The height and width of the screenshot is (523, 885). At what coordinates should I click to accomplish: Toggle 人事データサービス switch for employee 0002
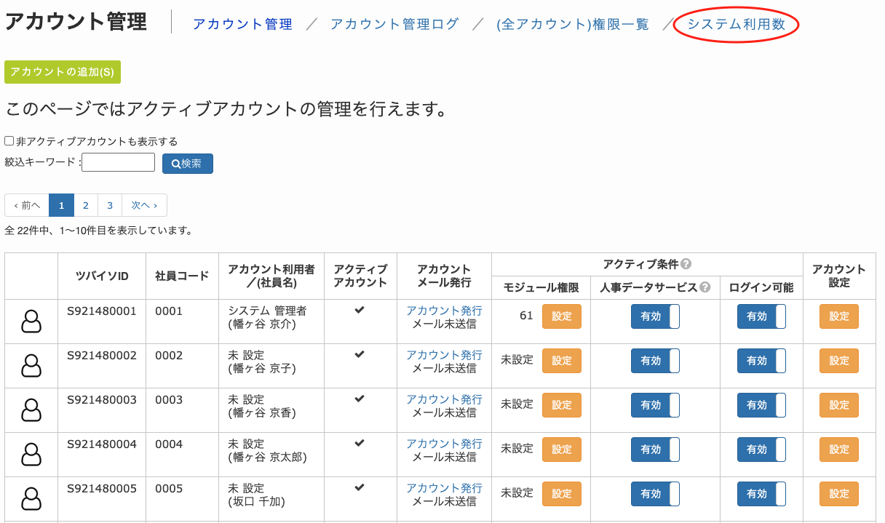(x=655, y=361)
